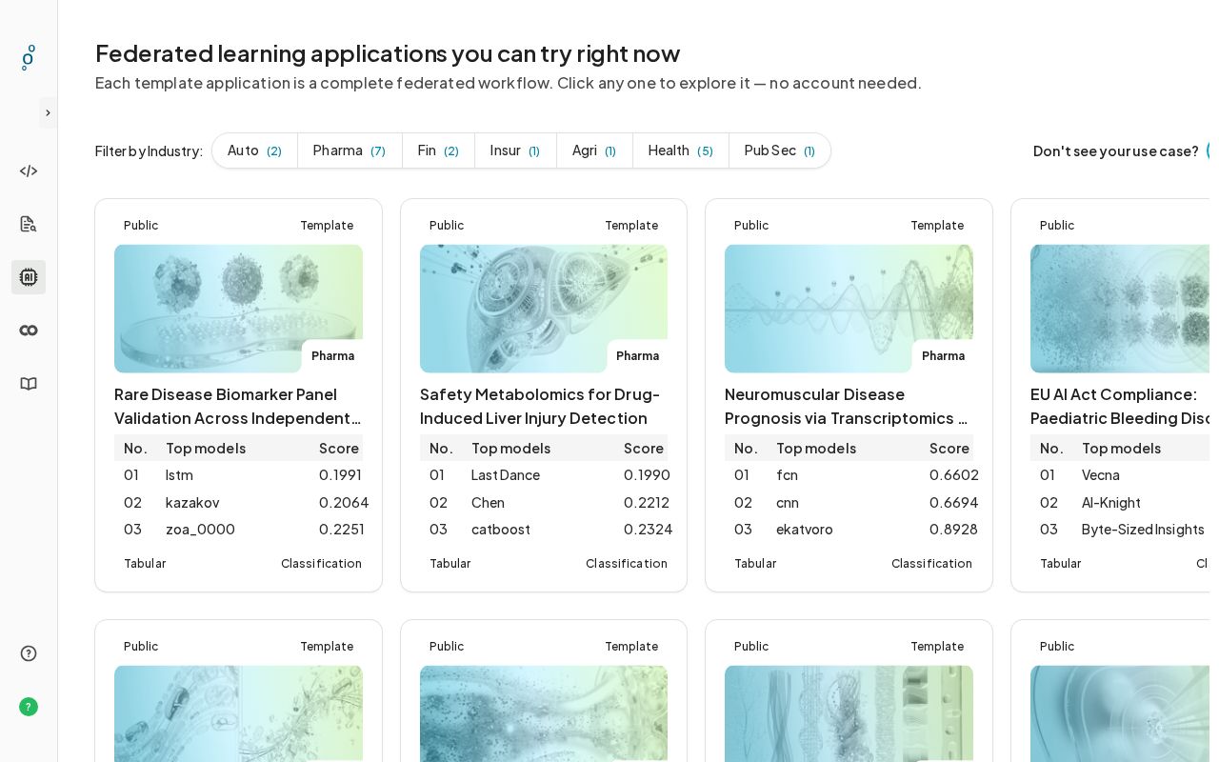This screenshot has width=1219, height=762.
Task: Click the ekatvoro model row
Action: tap(849, 530)
